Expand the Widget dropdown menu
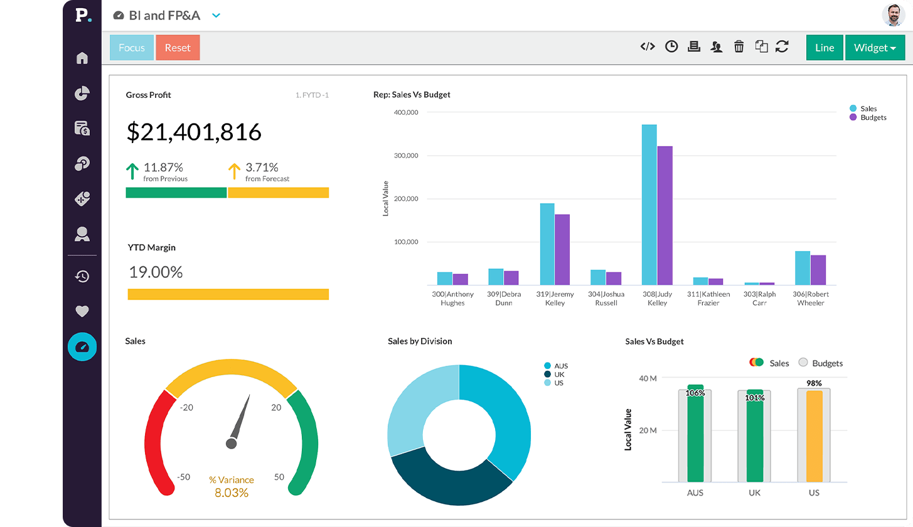Screen dimensions: 913x527 pos(875,47)
